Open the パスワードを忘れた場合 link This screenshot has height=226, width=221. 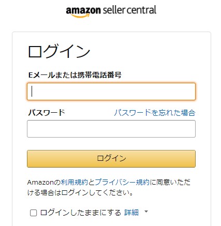155,113
